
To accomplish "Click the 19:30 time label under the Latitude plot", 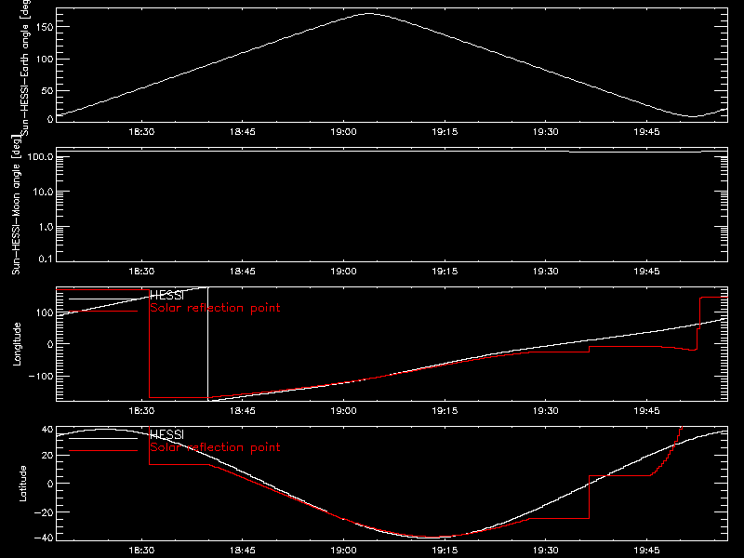I will click(x=546, y=551).
